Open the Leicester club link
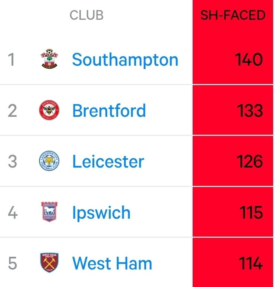275x287 pixels. click(x=108, y=161)
